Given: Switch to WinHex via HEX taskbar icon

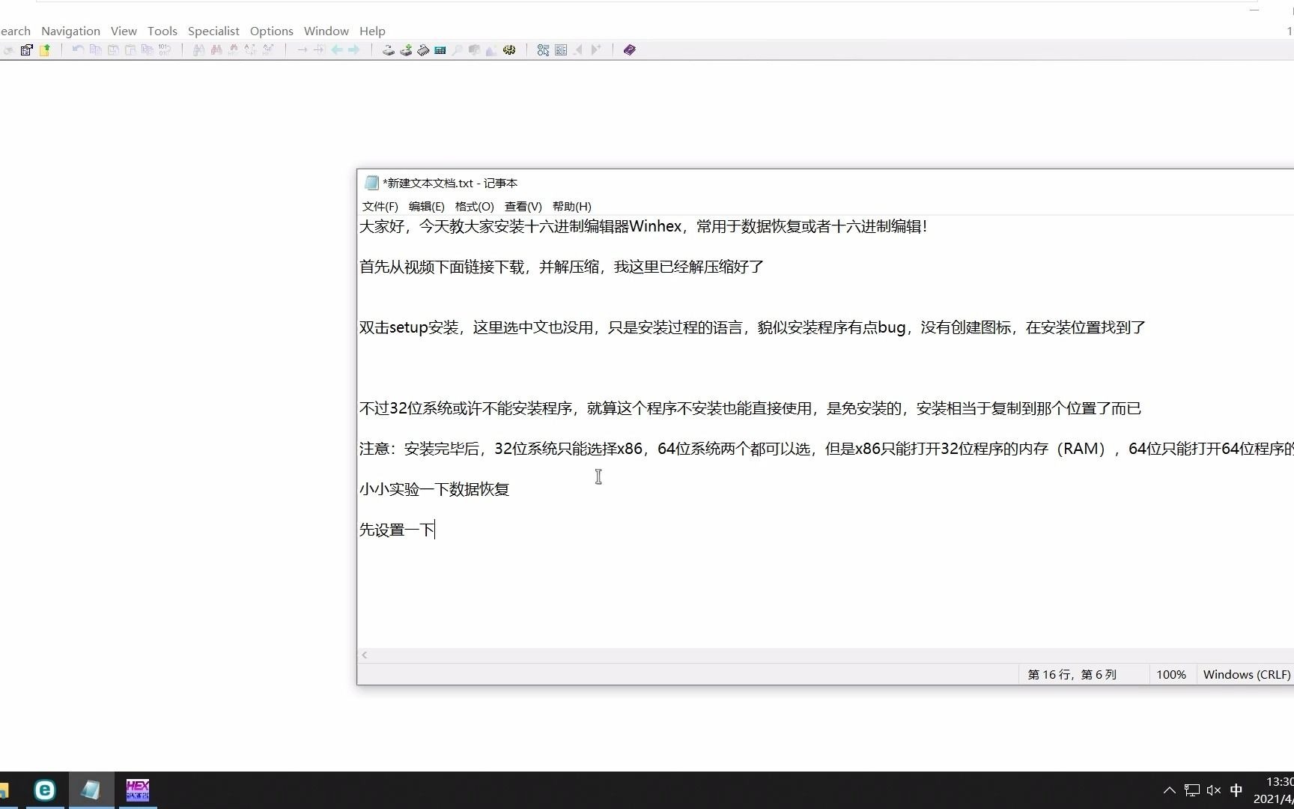Looking at the screenshot, I should point(138,790).
